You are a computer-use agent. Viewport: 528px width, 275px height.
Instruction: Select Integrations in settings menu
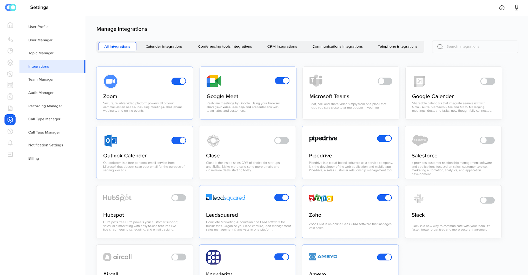click(52, 66)
